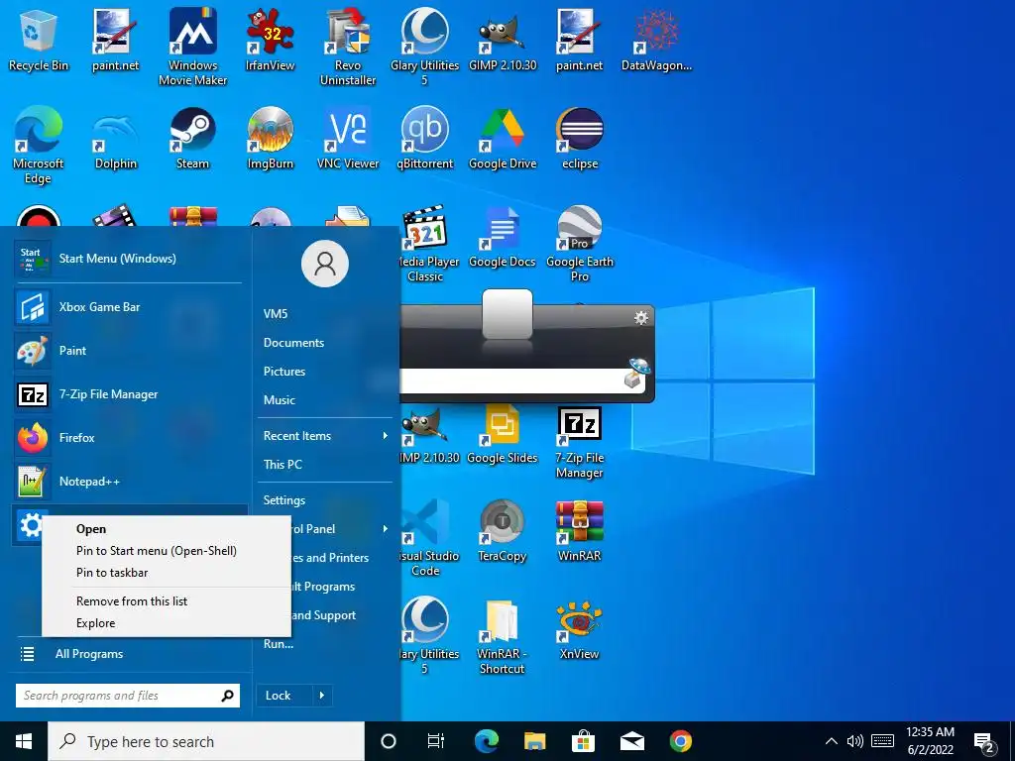
Task: Open Task View on the taskbar
Action: (436, 741)
